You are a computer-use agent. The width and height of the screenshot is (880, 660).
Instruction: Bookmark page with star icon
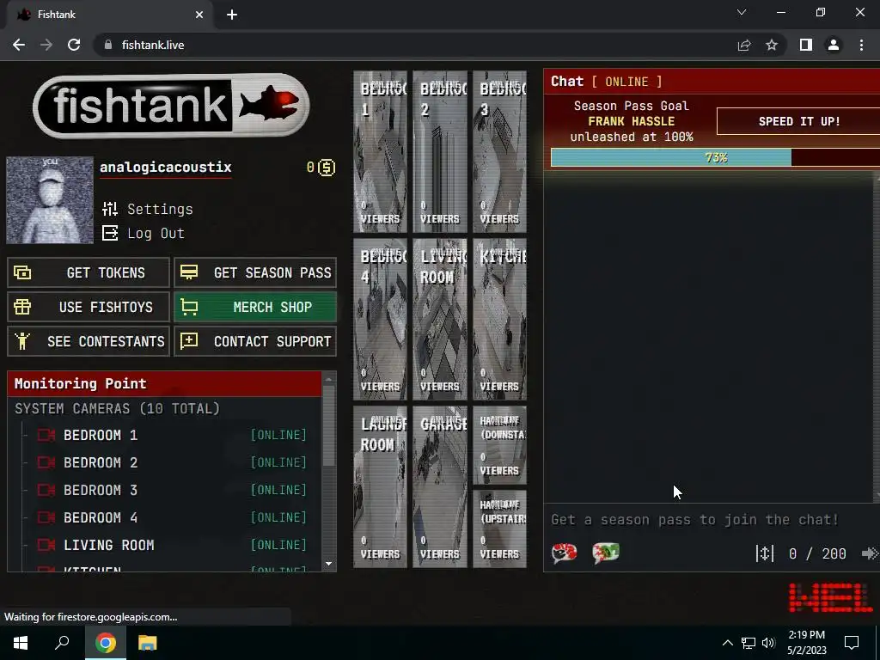[772, 45]
